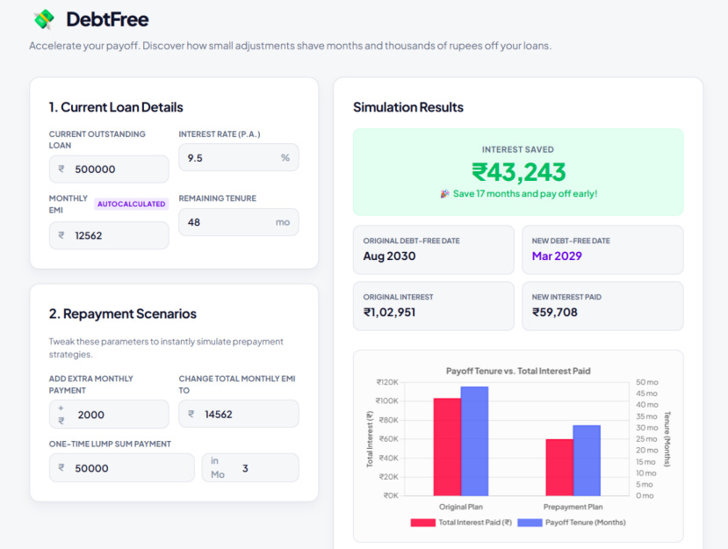728x549 pixels.
Task: Click the DebtFree money logo icon
Action: [44, 19]
